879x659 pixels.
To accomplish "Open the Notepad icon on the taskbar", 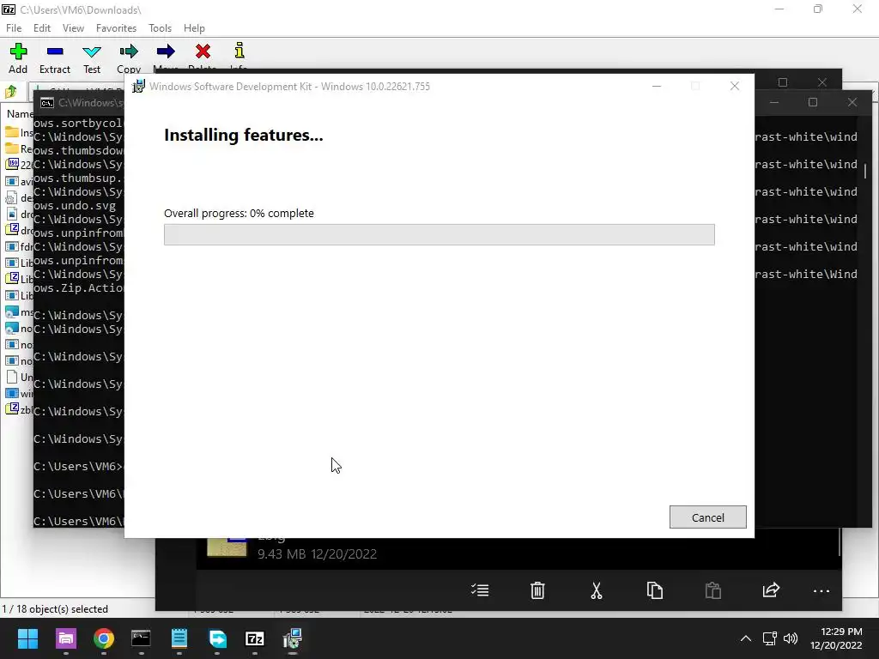I will point(179,638).
